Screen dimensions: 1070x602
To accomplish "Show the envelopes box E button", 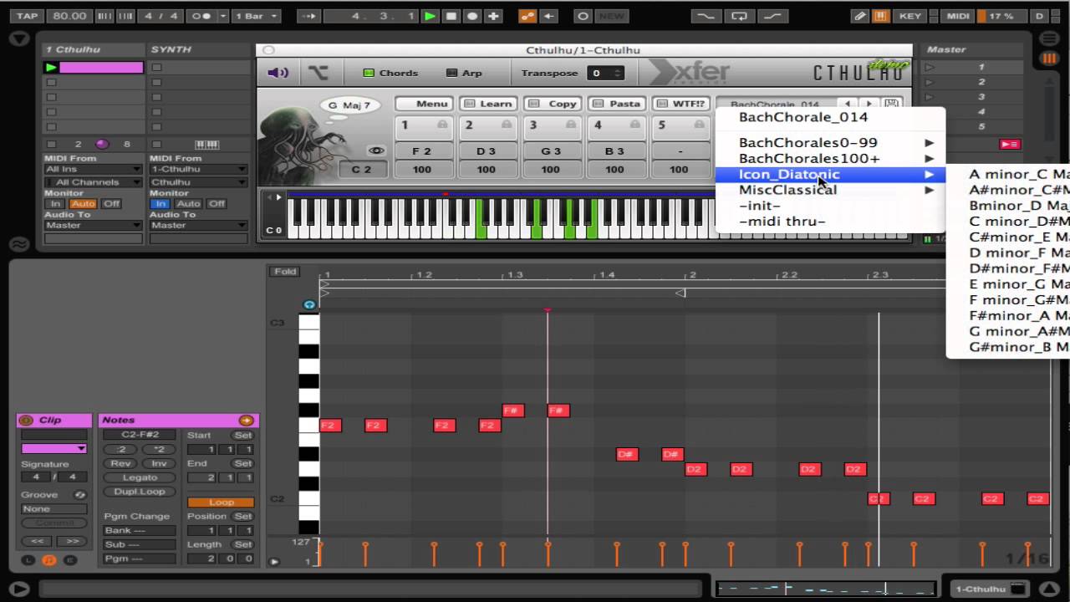I will click(69, 560).
